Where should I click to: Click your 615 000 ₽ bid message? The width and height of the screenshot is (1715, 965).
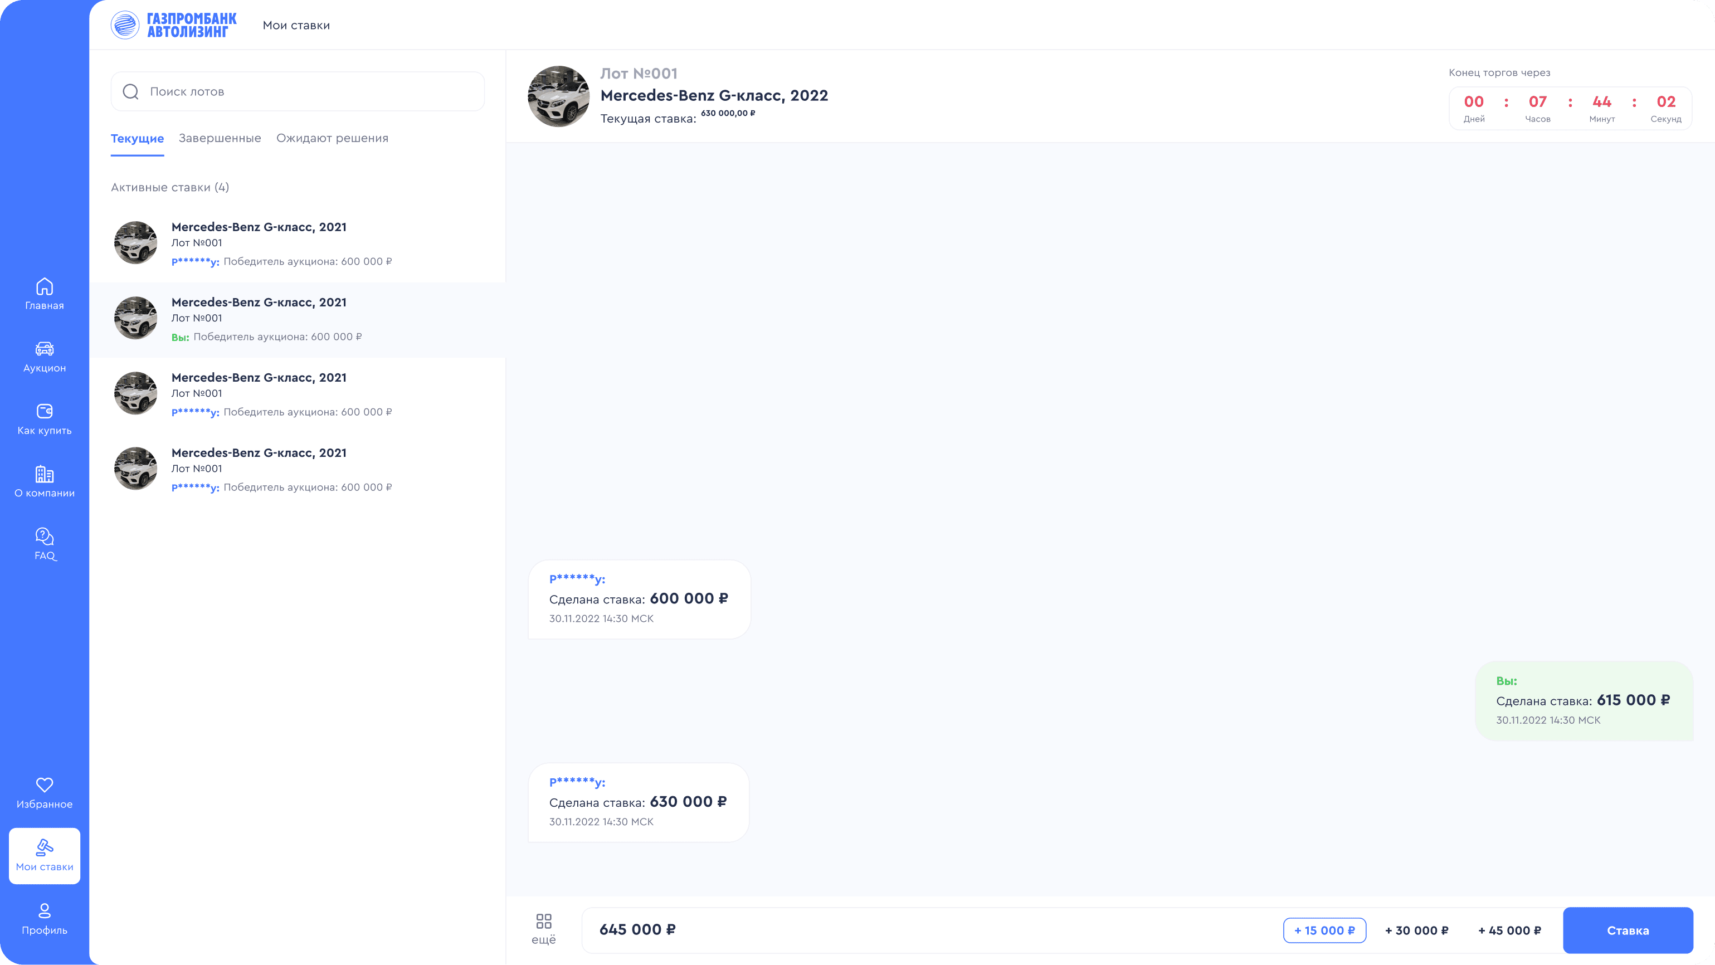tap(1584, 701)
